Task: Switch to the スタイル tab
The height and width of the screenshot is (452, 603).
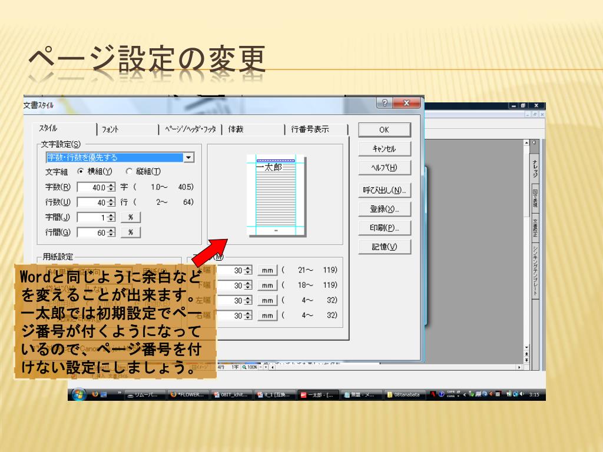Action: point(65,128)
